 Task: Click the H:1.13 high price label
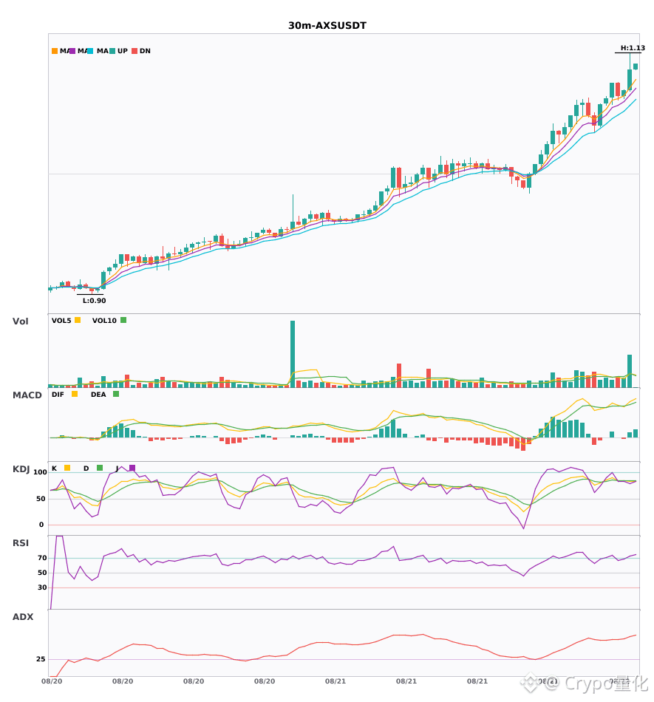click(x=633, y=48)
